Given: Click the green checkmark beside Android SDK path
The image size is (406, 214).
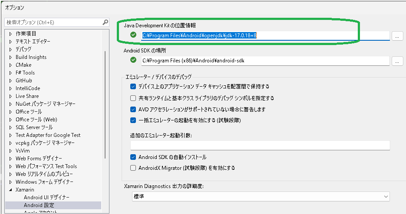Looking at the screenshot, I should point(133,60).
